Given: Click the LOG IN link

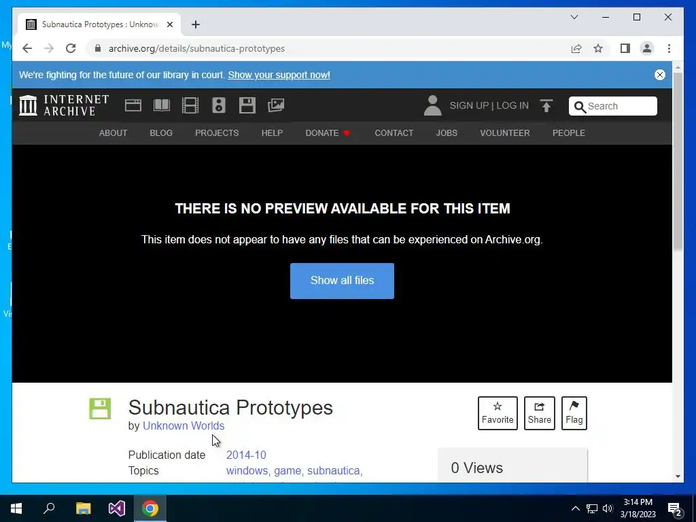Looking at the screenshot, I should pos(512,105).
